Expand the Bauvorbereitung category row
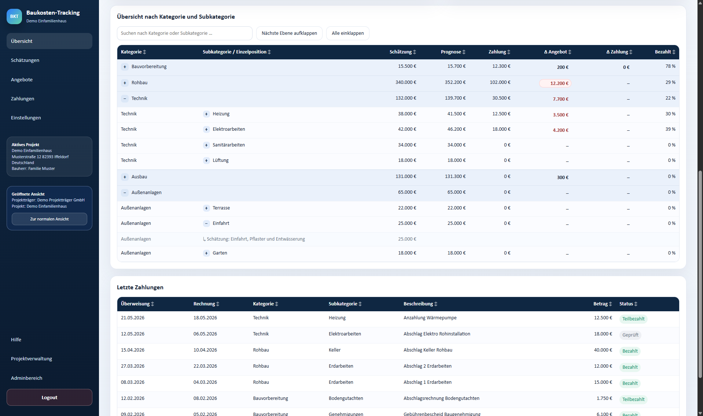The image size is (703, 416). [125, 67]
